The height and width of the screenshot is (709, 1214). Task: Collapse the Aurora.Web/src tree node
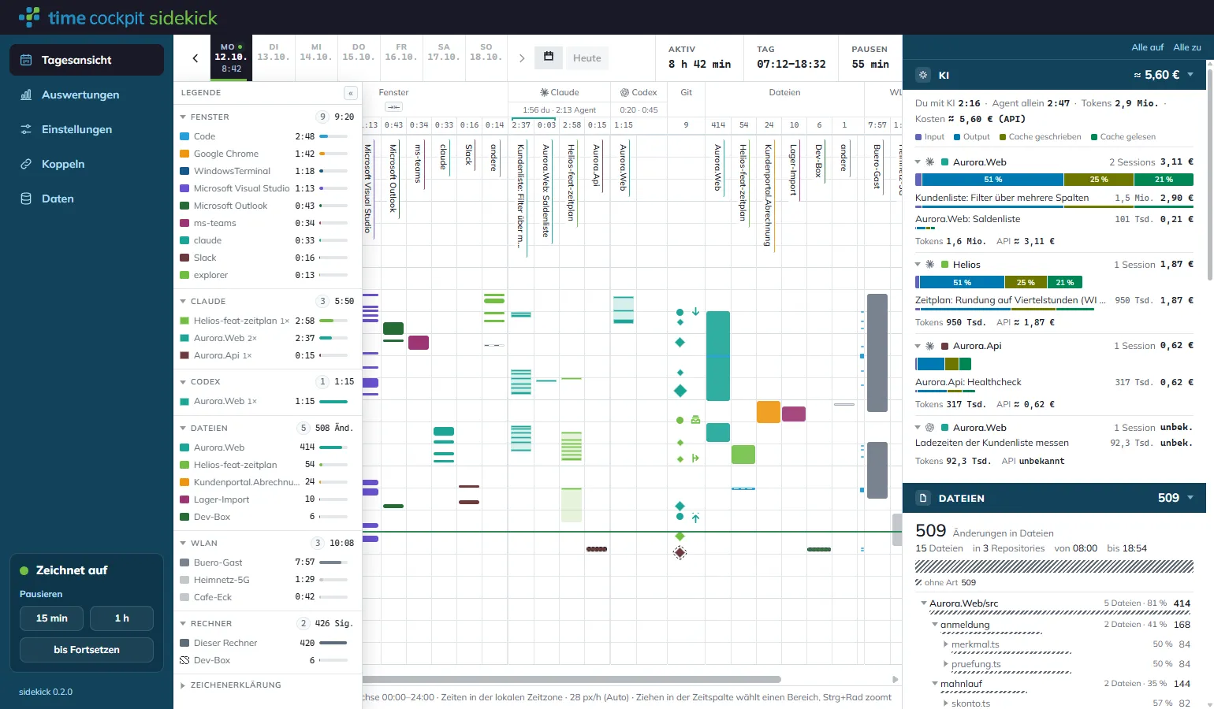[x=924, y=603]
